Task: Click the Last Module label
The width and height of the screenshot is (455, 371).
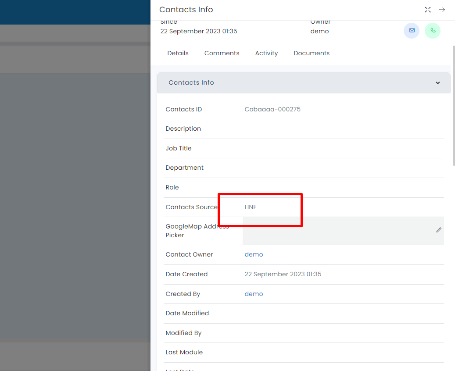Action: point(184,352)
